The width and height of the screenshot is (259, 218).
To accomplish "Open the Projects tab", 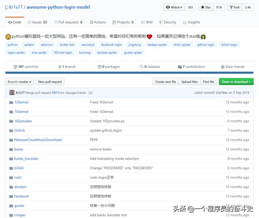I will tap(123, 22).
